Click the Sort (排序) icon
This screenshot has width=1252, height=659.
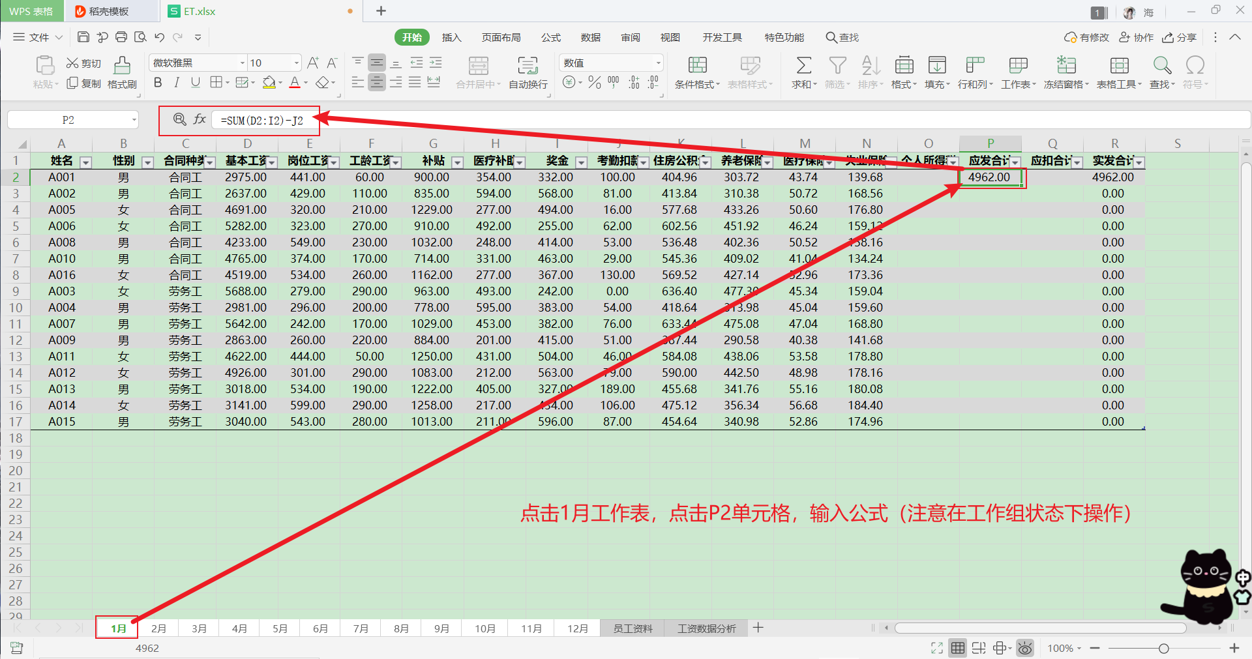coord(871,65)
